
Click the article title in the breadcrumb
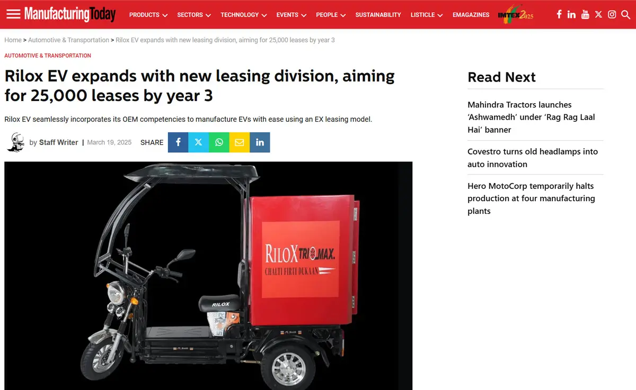tap(225, 40)
